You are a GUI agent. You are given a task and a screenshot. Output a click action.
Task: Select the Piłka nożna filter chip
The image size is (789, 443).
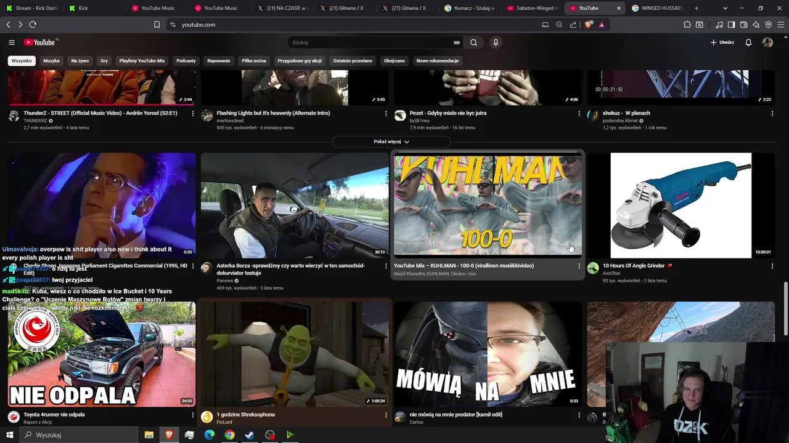254,61
